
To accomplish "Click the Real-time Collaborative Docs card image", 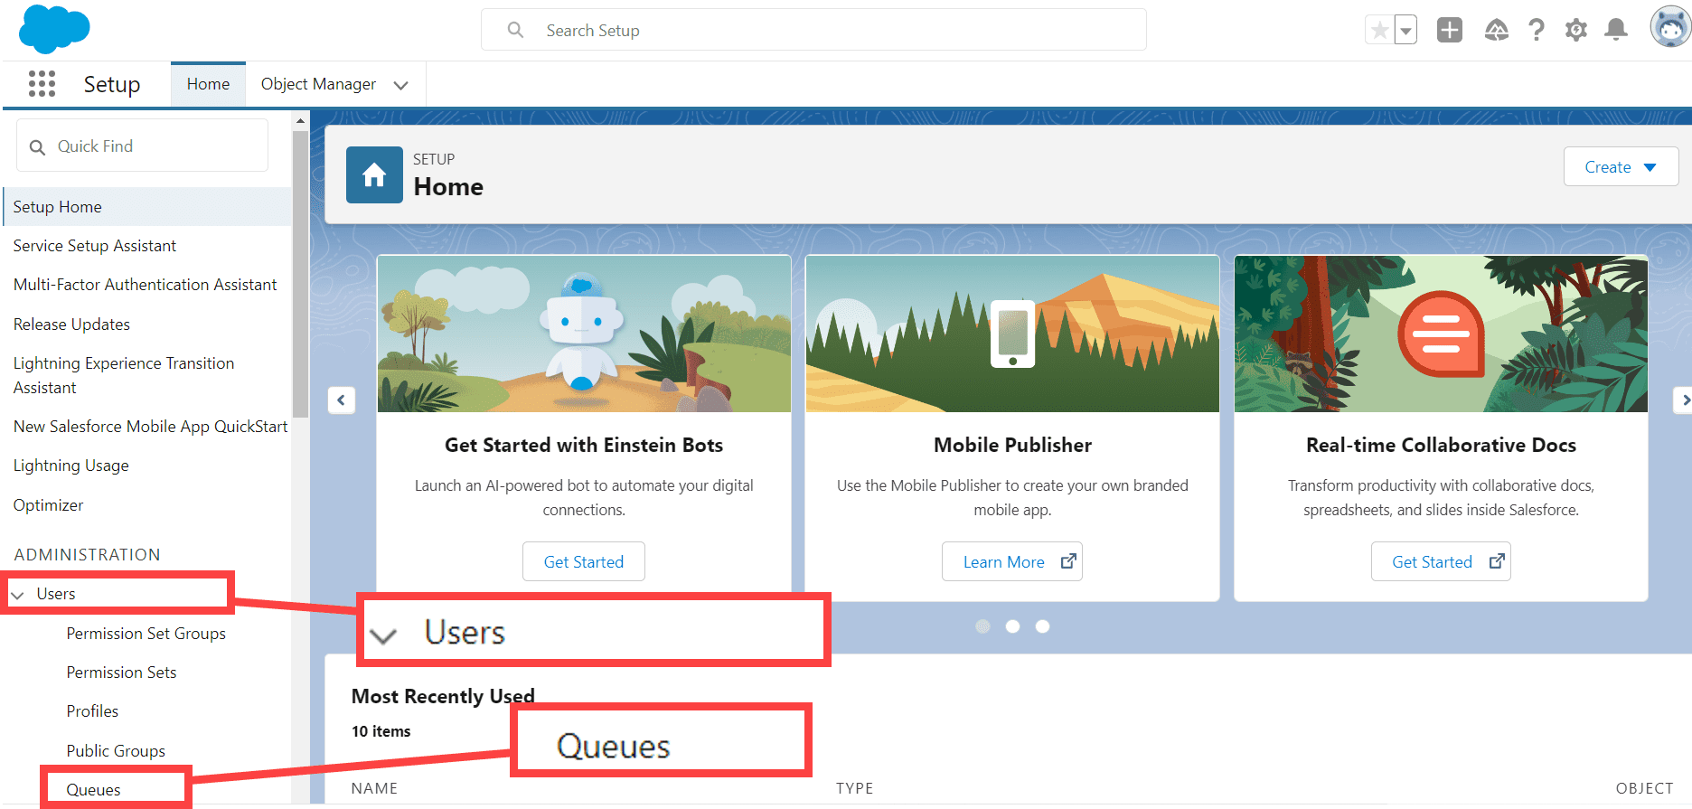I will pyautogui.click(x=1441, y=334).
